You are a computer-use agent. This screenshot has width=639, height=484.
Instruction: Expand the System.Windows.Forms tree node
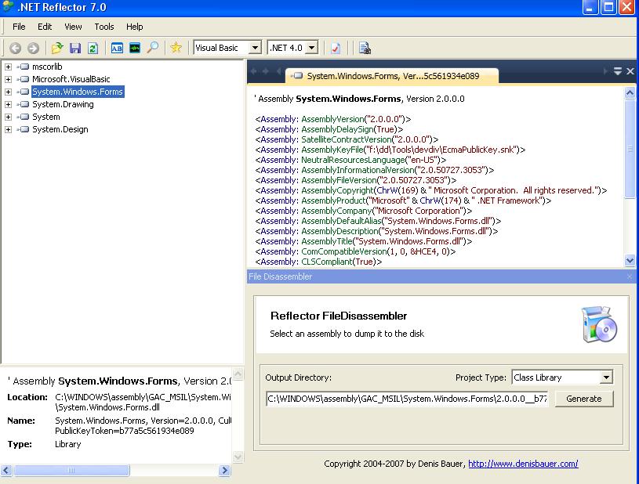[x=8, y=92]
